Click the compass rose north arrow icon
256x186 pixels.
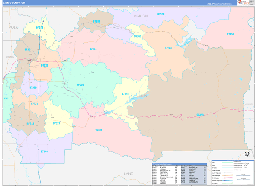pos(247,154)
